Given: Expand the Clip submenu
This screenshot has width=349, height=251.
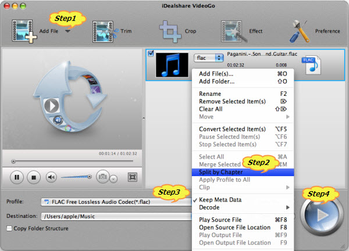Looking at the screenshot, I should [x=243, y=187].
